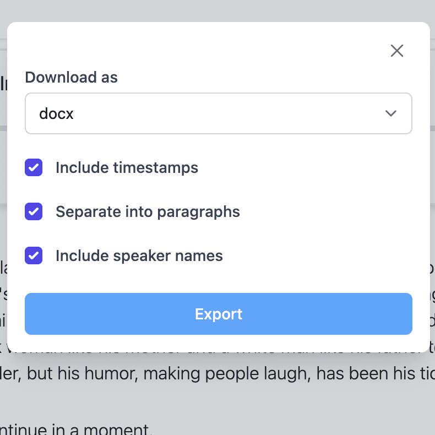Image resolution: width=435 pixels, height=435 pixels.
Task: Click the chevron arrow in the format selector
Action: pos(391,113)
